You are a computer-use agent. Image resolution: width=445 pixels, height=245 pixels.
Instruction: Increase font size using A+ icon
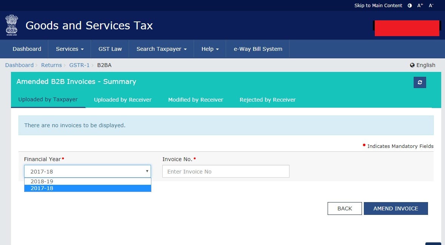pyautogui.click(x=419, y=5)
